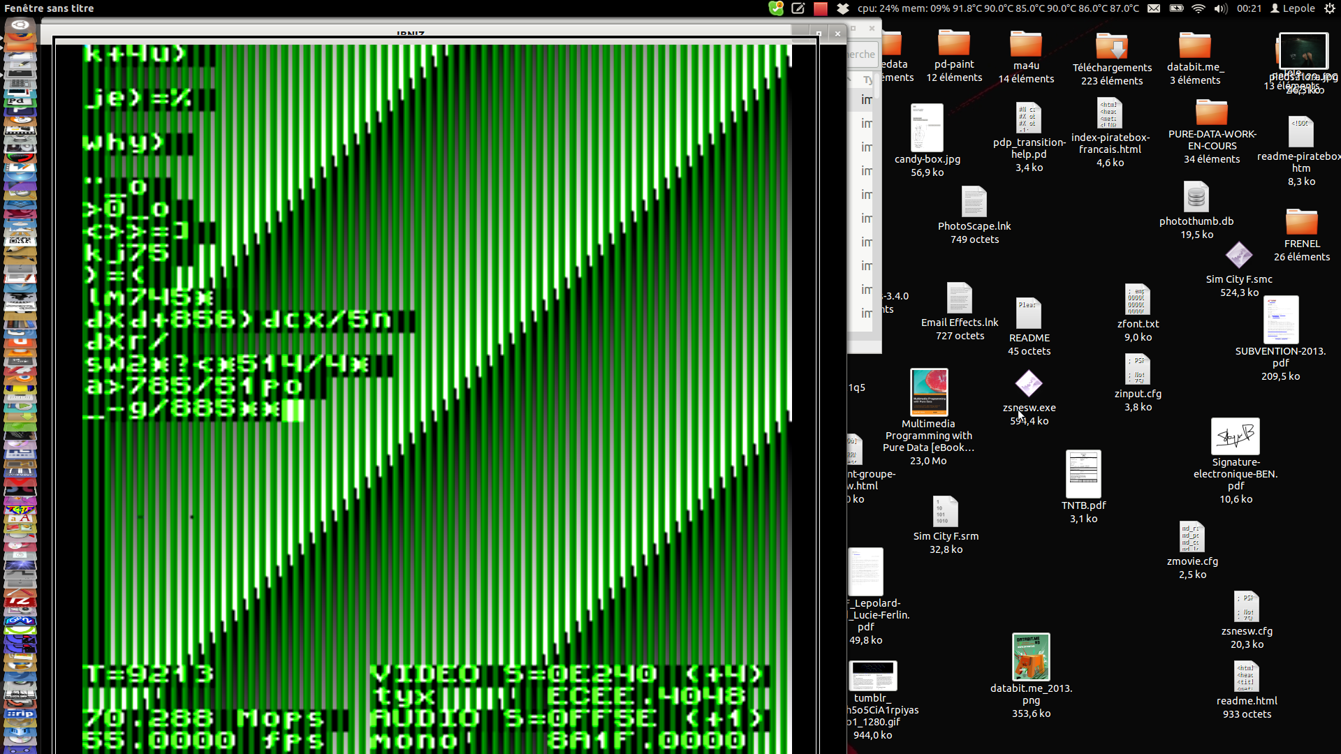
Task: Open the mail envelope indicator
Action: pos(1154,8)
